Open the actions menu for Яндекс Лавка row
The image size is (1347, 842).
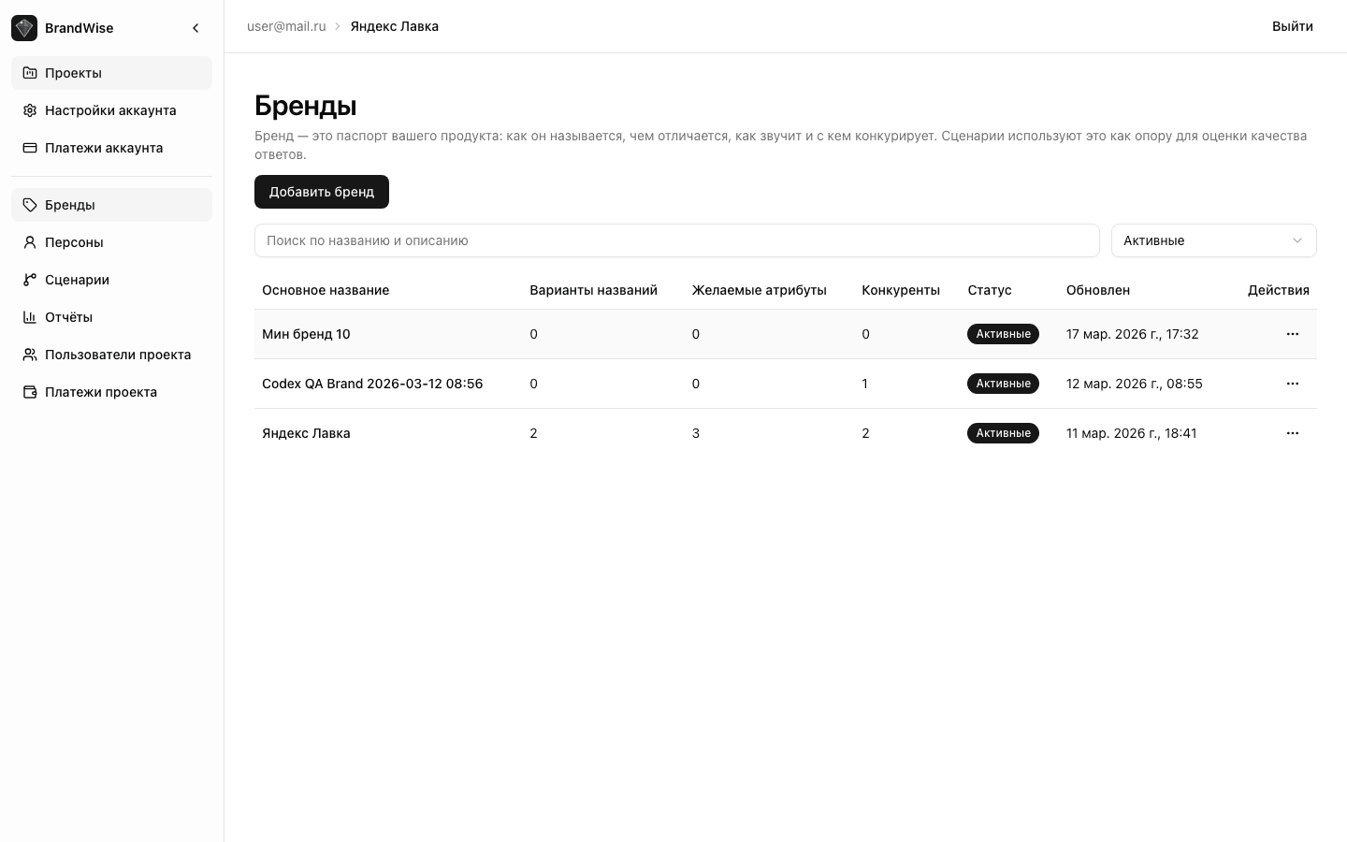point(1293,433)
